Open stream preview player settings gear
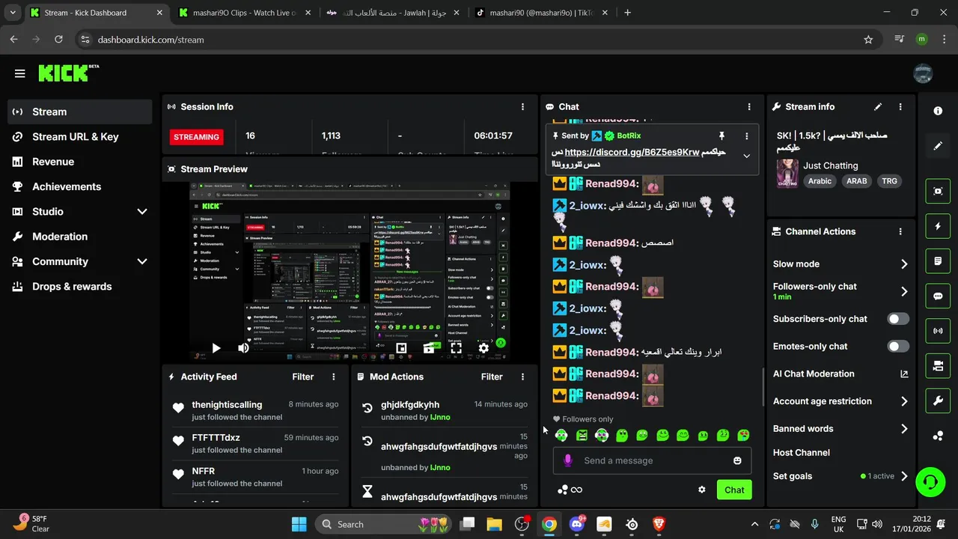The width and height of the screenshot is (958, 539). click(x=483, y=348)
